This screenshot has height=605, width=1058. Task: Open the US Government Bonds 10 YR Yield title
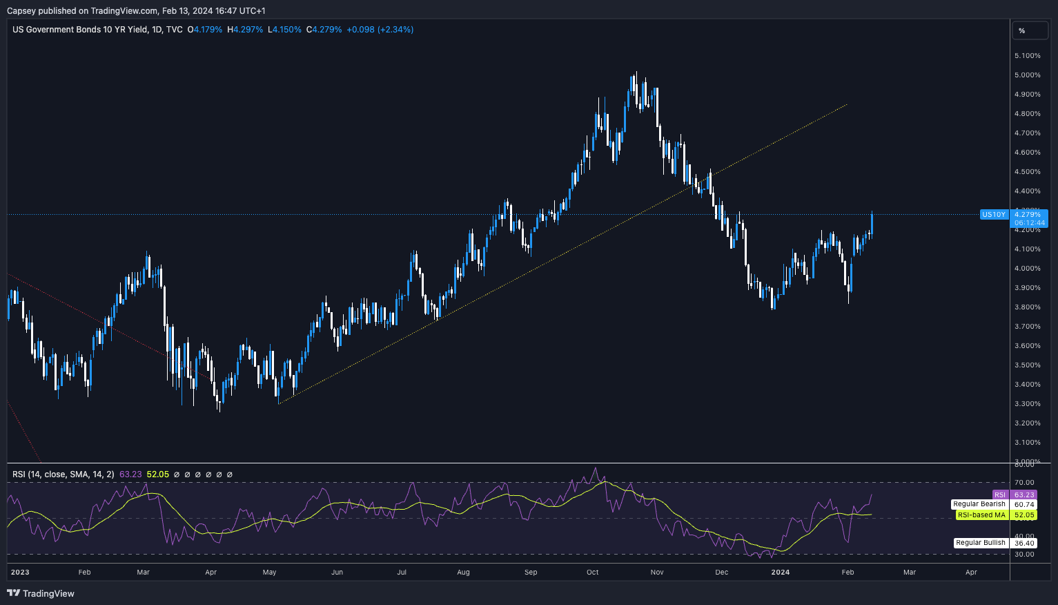pos(79,30)
